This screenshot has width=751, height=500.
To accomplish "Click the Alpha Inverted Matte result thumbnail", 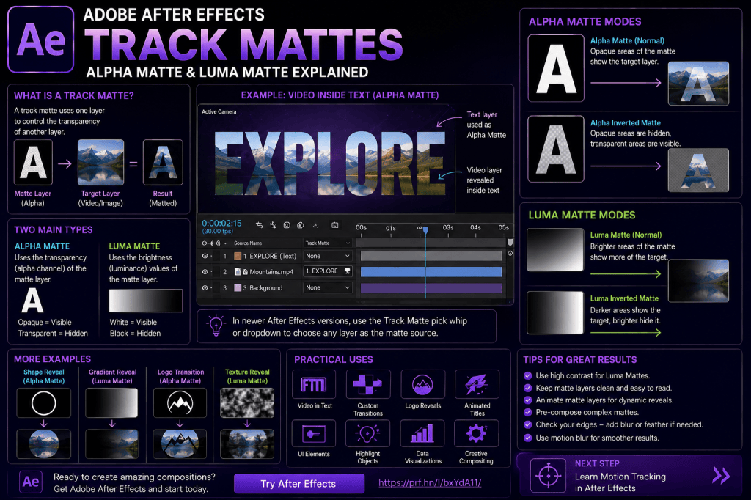I will pos(698,170).
